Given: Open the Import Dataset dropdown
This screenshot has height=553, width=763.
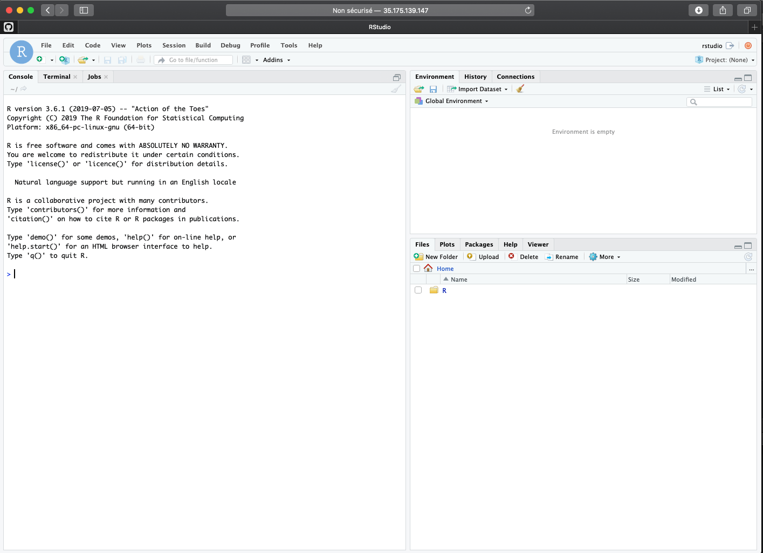Looking at the screenshot, I should (x=478, y=89).
